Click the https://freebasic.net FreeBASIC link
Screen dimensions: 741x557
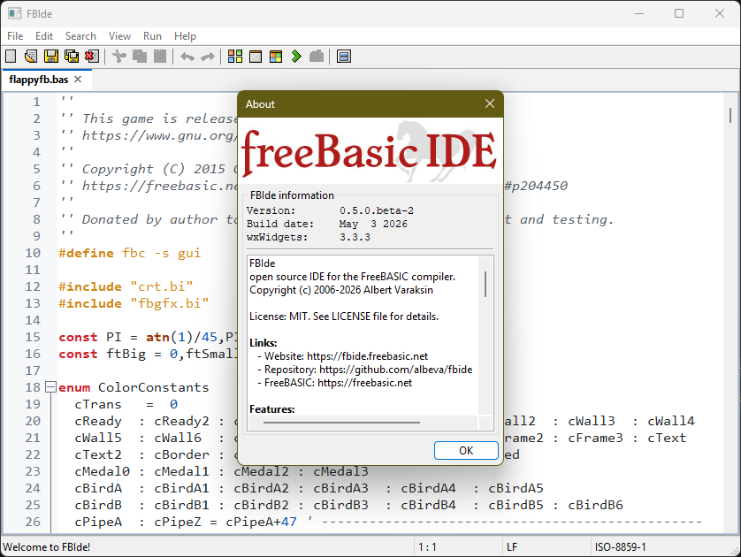(x=364, y=383)
